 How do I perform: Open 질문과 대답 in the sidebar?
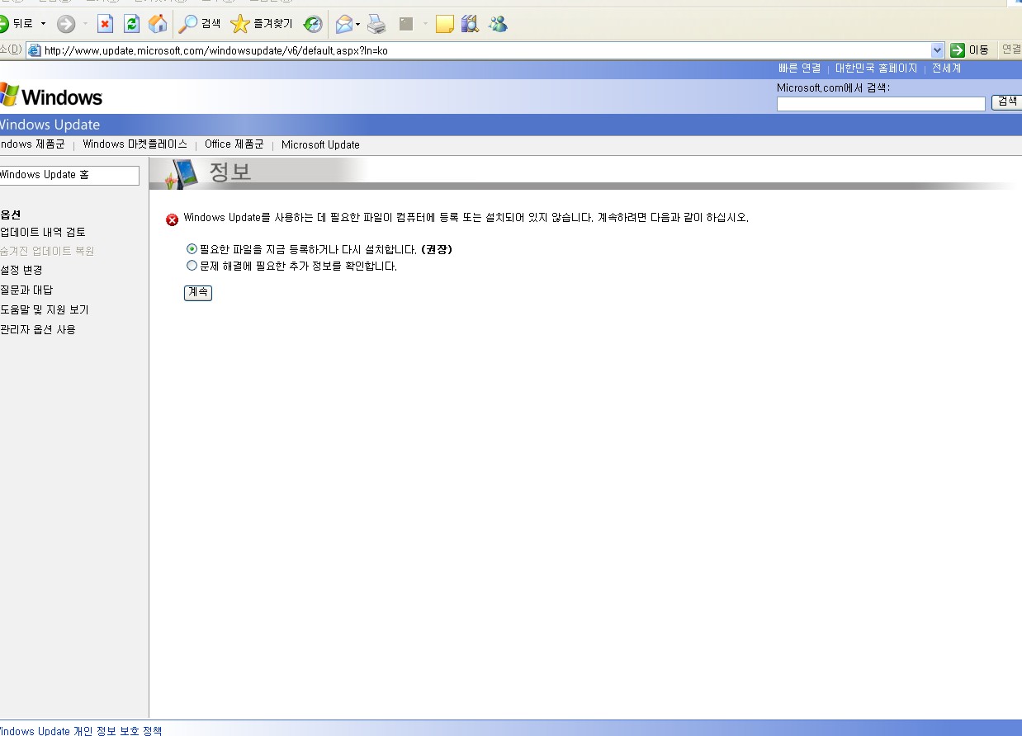coord(26,290)
